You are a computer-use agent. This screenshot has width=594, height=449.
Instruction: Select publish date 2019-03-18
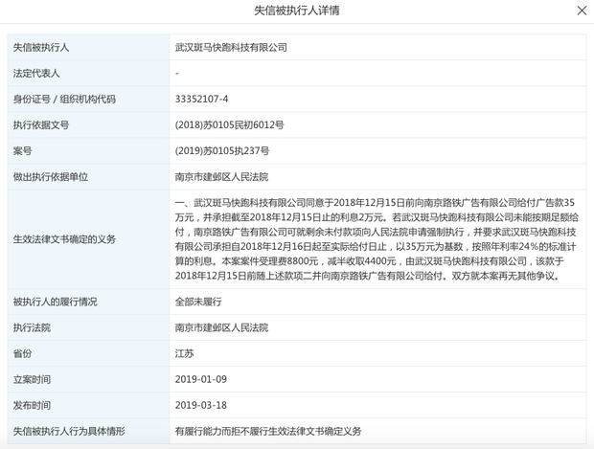pyautogui.click(x=201, y=405)
